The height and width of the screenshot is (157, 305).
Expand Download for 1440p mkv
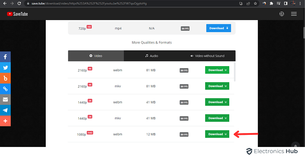pyautogui.click(x=217, y=118)
